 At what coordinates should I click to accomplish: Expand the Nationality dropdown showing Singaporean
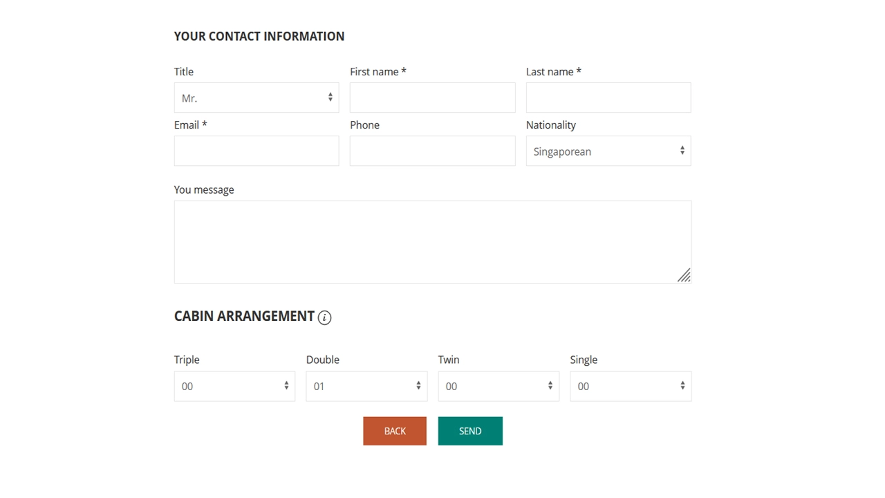pos(608,151)
